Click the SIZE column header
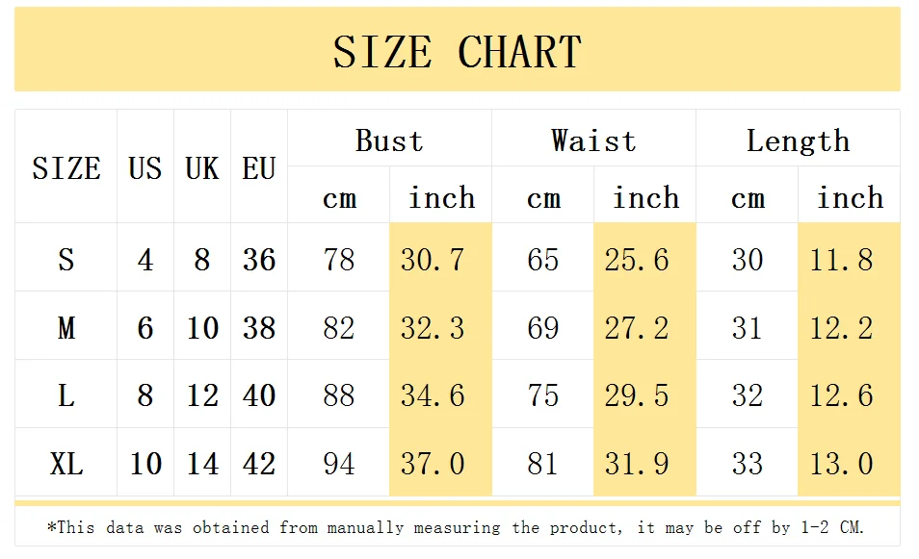The width and height of the screenshot is (919, 559). pyautogui.click(x=66, y=168)
